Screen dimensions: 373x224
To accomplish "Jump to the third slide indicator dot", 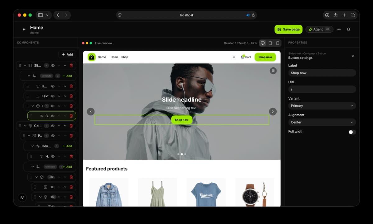I will click(x=185, y=154).
